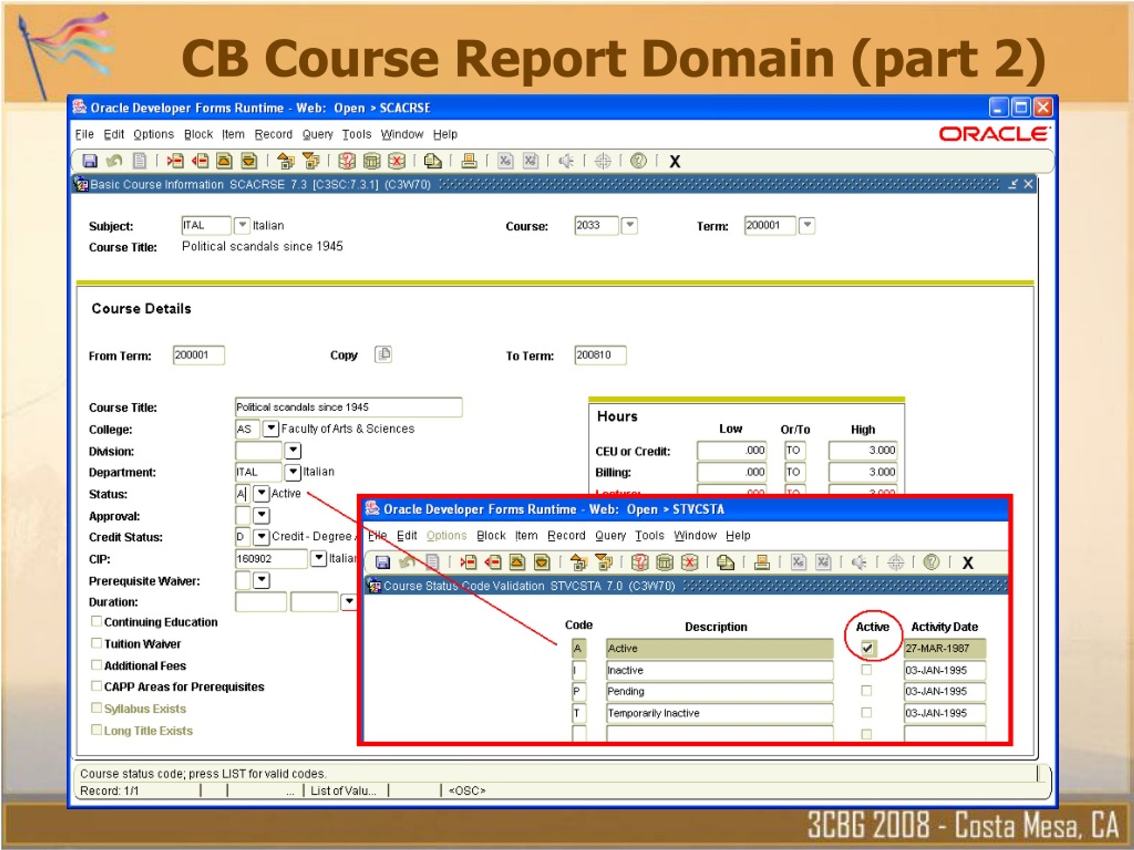The width and height of the screenshot is (1134, 850).
Task: Open the Subject dropdown next to ITAL
Action: tap(242, 225)
